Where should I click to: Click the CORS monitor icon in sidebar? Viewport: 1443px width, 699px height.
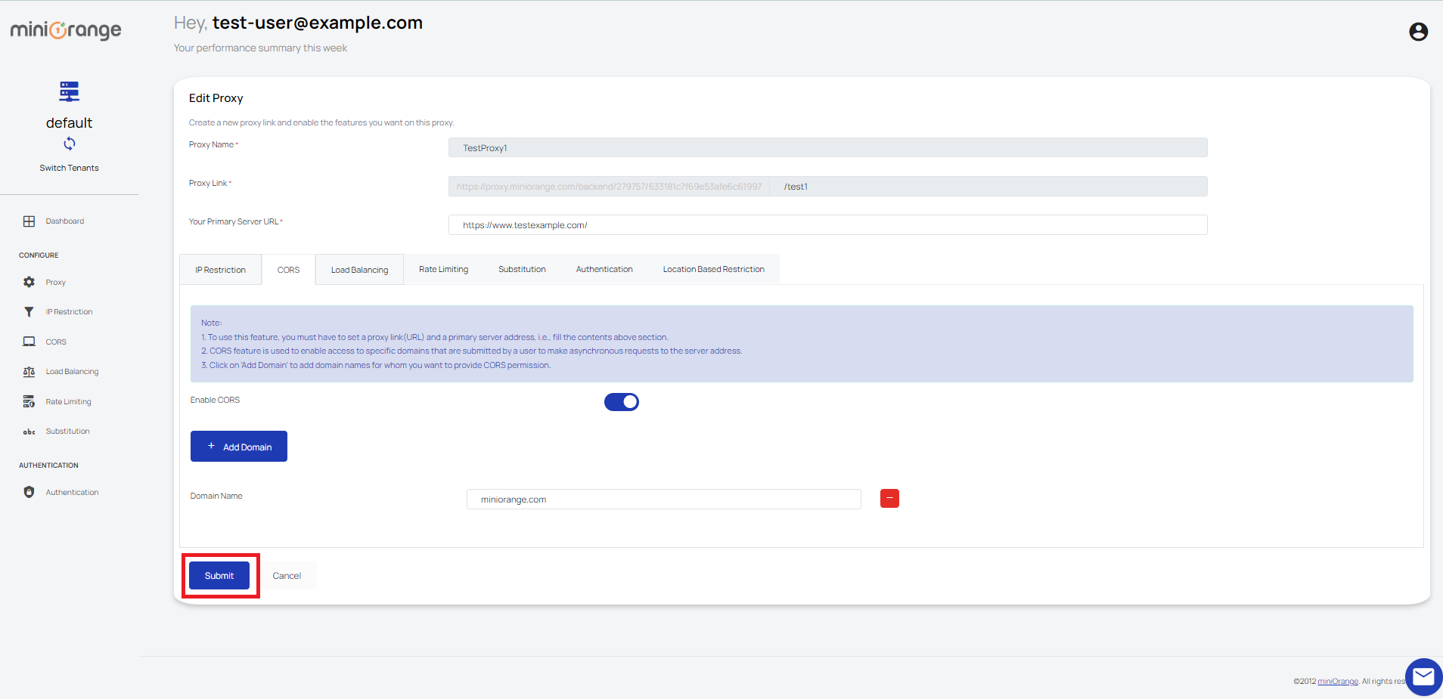point(29,342)
